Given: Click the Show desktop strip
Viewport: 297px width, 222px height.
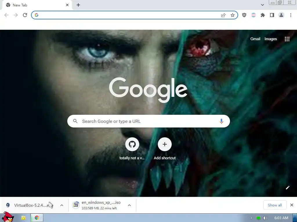Looking at the screenshot, I should coord(295,218).
